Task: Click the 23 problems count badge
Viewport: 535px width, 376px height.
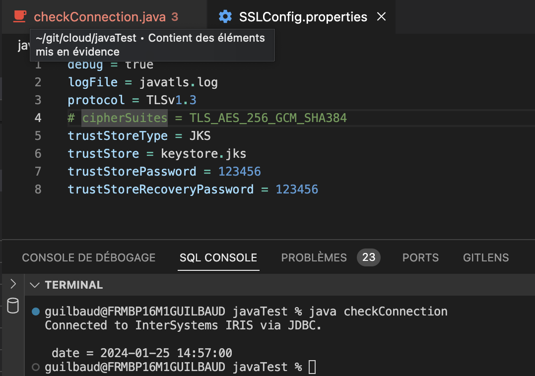Action: click(x=369, y=257)
